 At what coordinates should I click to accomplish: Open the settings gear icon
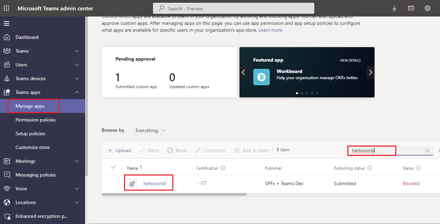coord(428,8)
